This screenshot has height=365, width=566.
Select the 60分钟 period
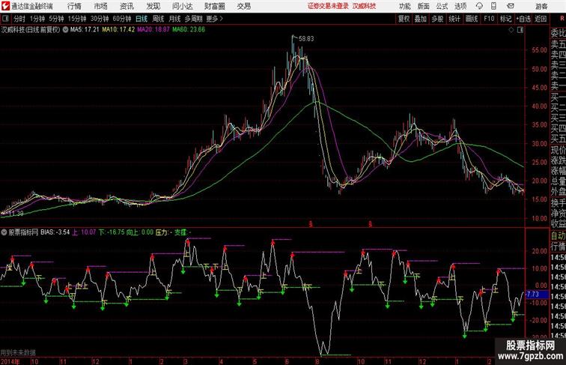coord(122,19)
